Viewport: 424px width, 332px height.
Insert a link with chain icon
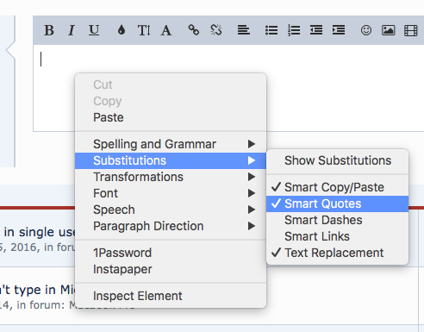click(x=194, y=30)
